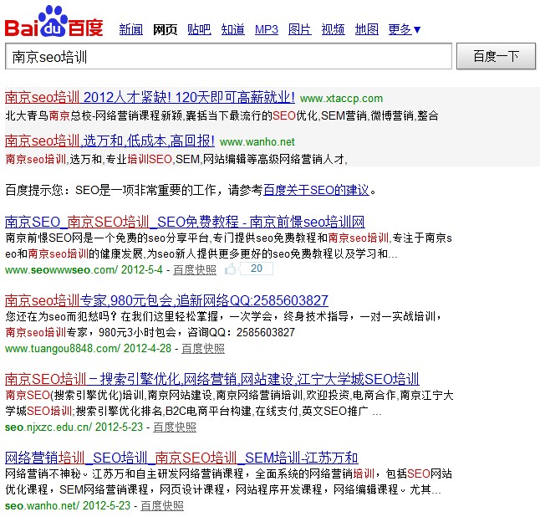Click the 百度一下 search button
The width and height of the screenshot is (540, 517).
click(496, 56)
